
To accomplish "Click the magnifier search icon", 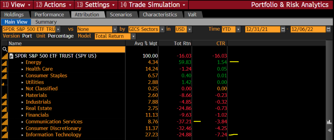I will (x=4, y=49).
